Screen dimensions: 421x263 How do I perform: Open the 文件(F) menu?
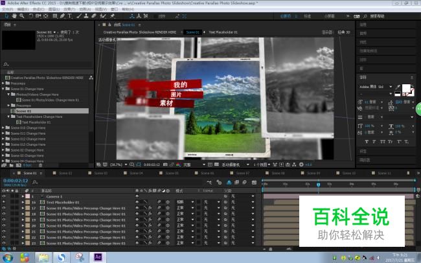click(8, 9)
